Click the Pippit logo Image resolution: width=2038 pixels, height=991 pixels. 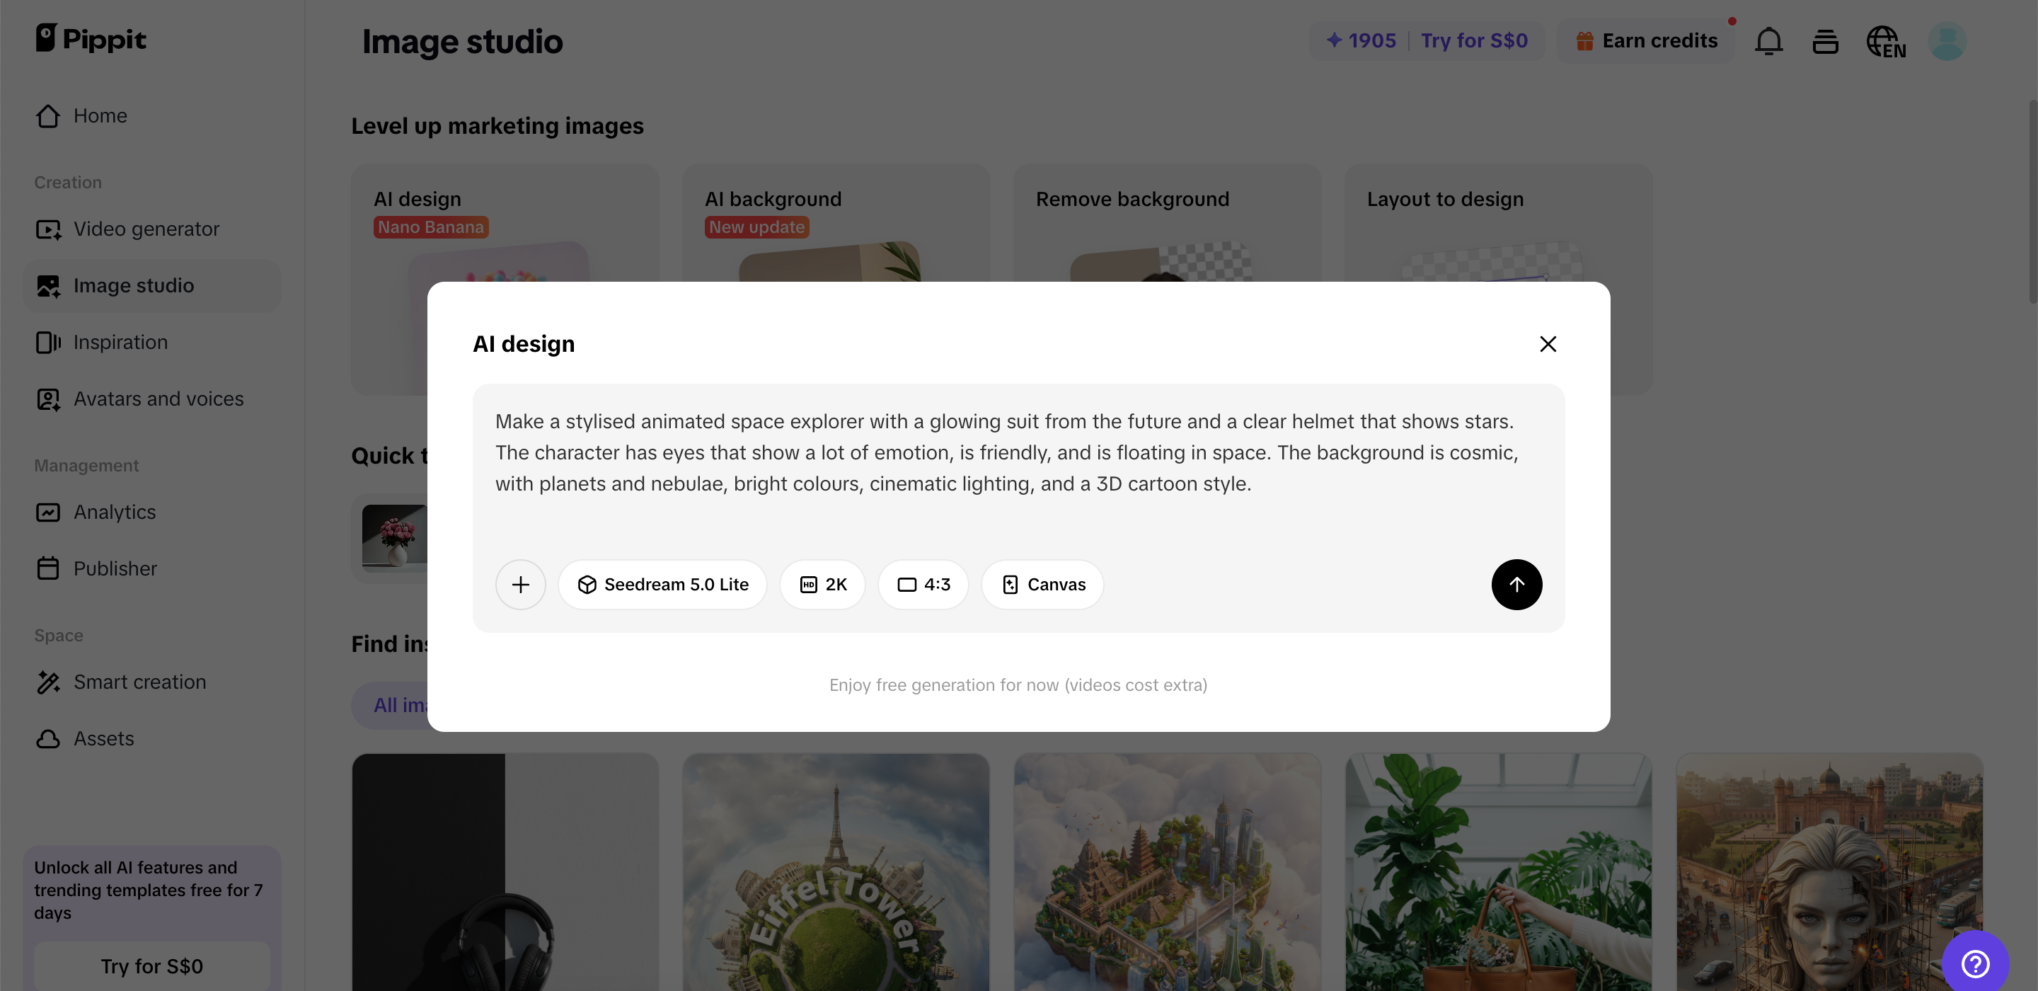pos(91,39)
